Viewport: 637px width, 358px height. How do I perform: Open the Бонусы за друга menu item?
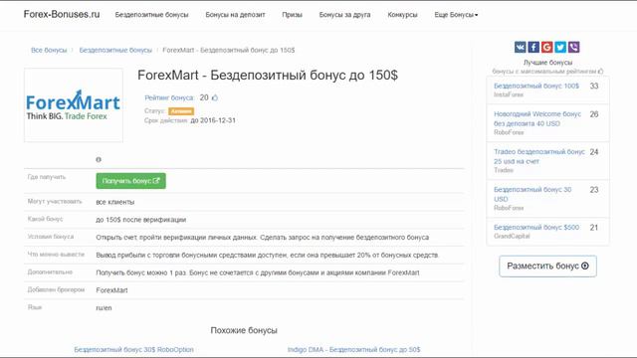[345, 15]
